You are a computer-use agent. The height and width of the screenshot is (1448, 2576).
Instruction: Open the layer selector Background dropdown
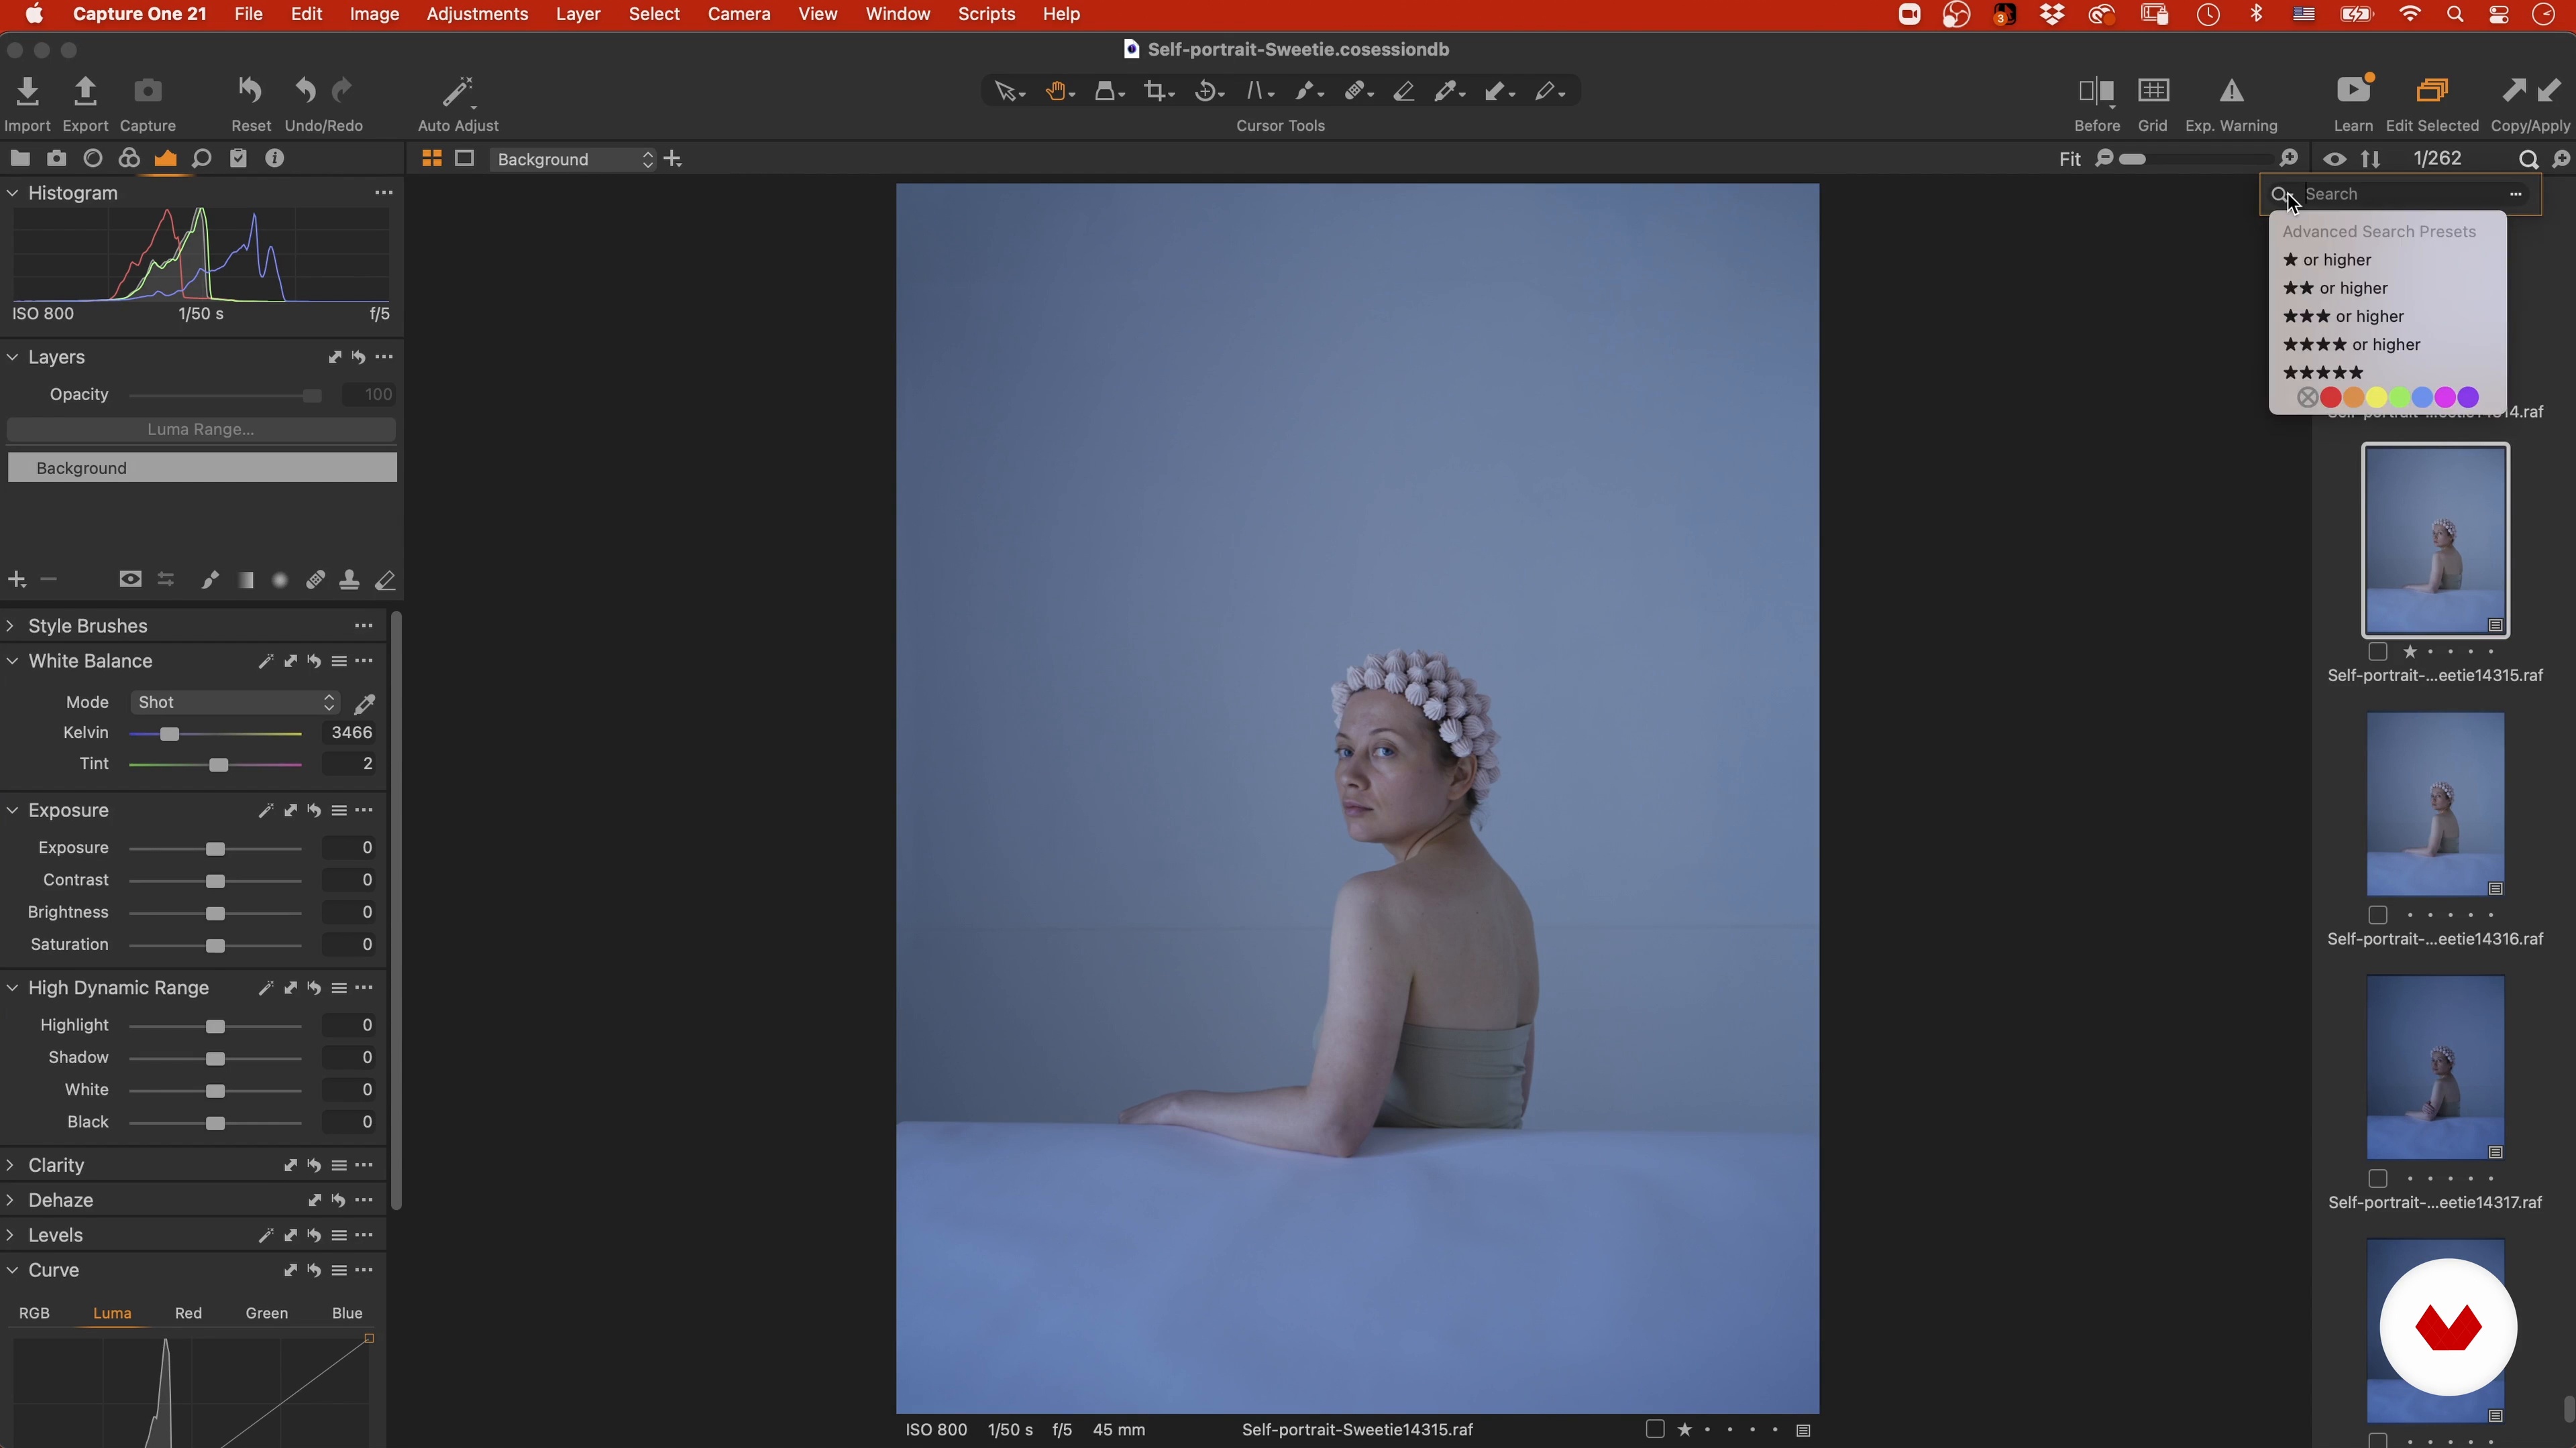pyautogui.click(x=573, y=160)
